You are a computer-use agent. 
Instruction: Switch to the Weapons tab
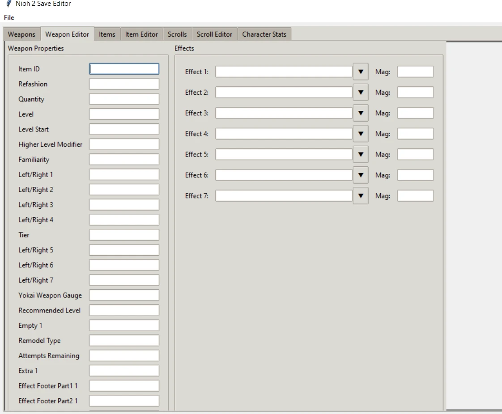(21, 34)
